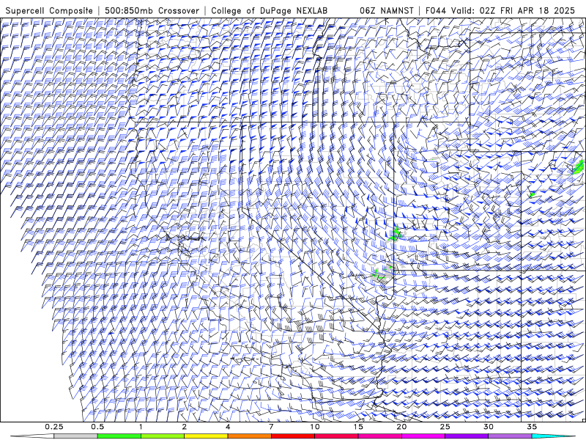This screenshot has height=440, width=586.
Task: Click the '35' colorbar tick label
Action: (532, 427)
